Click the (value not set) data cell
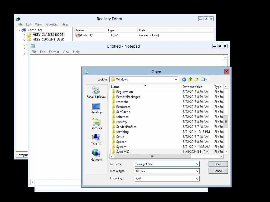 [x=149, y=35]
